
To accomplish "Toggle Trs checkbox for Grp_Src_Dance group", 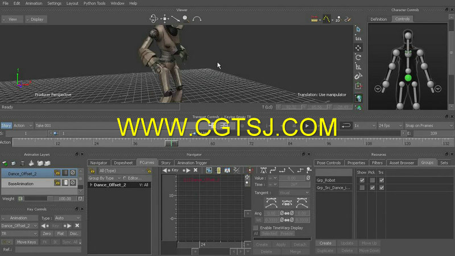I will pyautogui.click(x=382, y=188).
